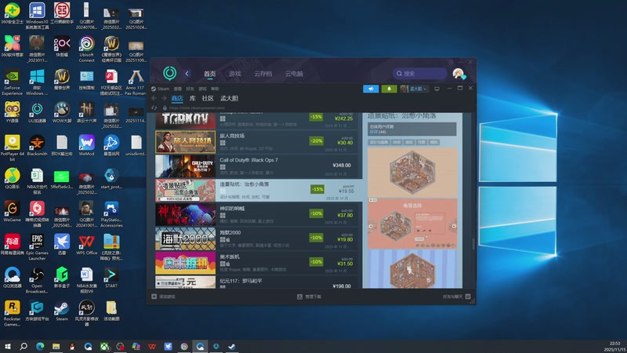
Task: Open Blacksmith desktop shortcut
Action: pyautogui.click(x=37, y=146)
